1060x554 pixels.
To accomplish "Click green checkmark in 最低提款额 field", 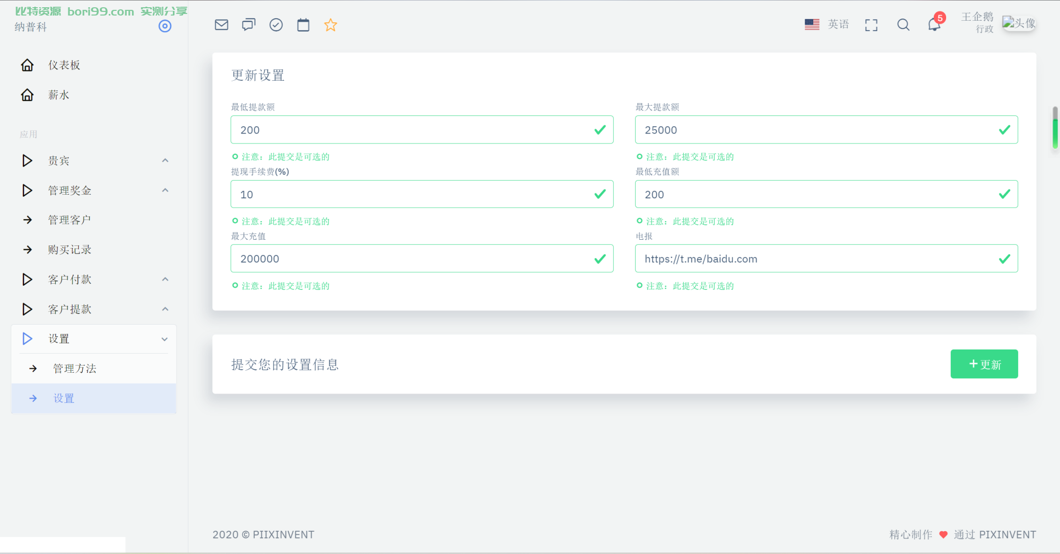I will click(x=600, y=129).
